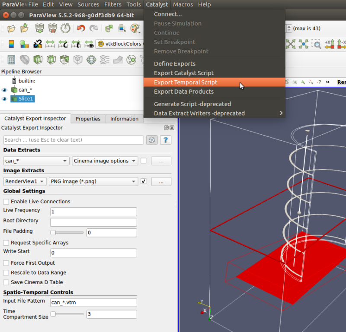Check Rescale to Data Range option
Image resolution: width=346 pixels, height=332 pixels.
pyautogui.click(x=6, y=273)
